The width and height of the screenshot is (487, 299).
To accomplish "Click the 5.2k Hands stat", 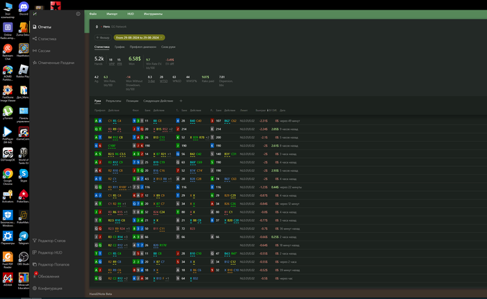I will (x=99, y=60).
